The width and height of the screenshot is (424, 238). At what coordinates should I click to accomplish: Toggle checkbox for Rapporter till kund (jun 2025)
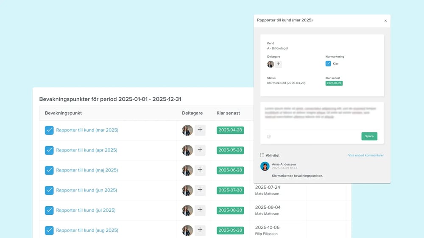[49, 190]
